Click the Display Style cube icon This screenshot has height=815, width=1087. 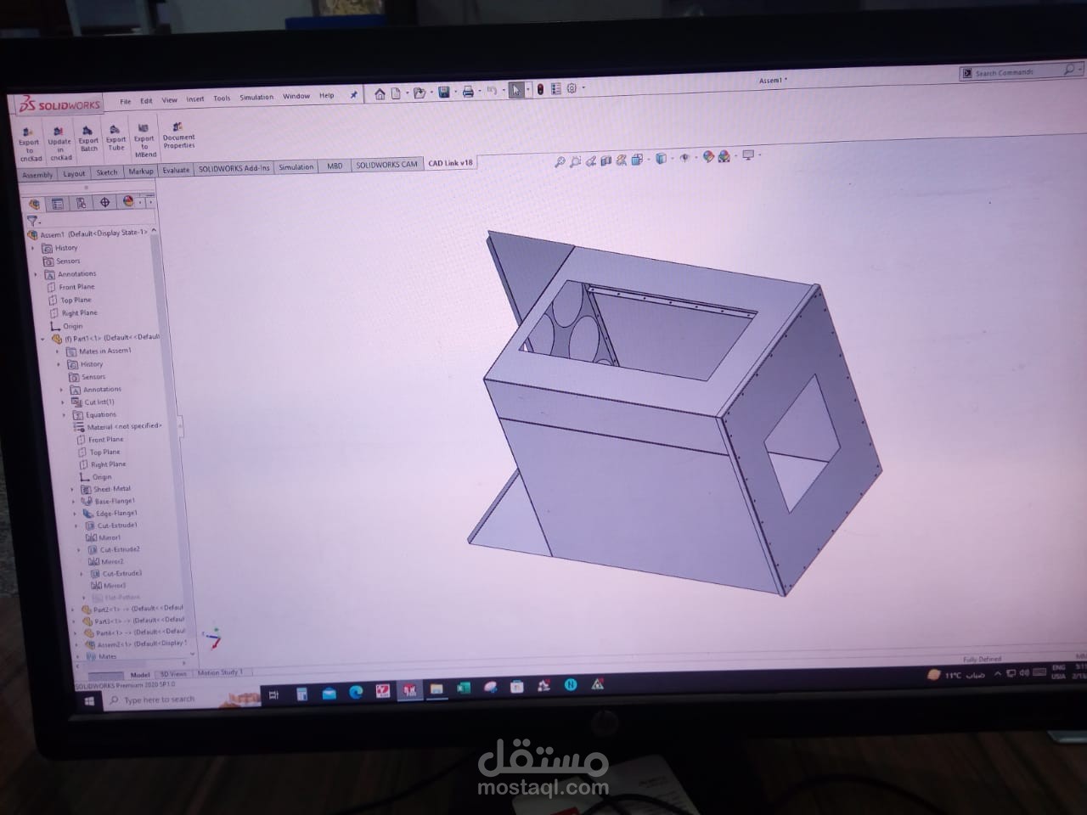(x=661, y=158)
